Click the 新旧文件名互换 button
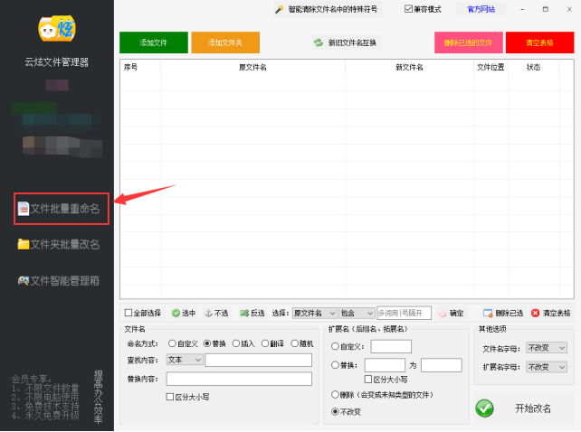This screenshot has width=581, height=432. [x=346, y=43]
